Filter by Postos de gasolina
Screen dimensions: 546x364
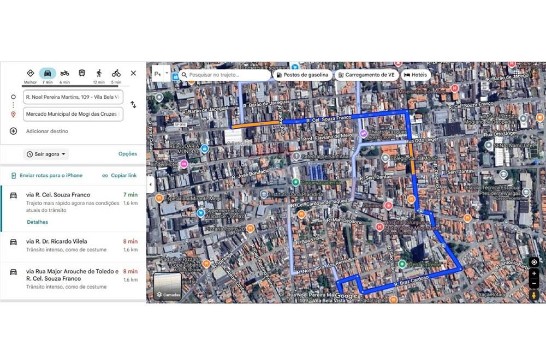pos(302,75)
